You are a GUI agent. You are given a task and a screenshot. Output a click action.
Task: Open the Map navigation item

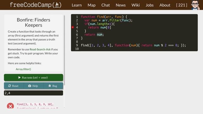(x=92, y=5)
